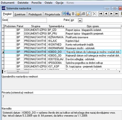Screen dimensions: 122x120
Task: Click the magnifying glass search icon
Action: click(89, 14)
